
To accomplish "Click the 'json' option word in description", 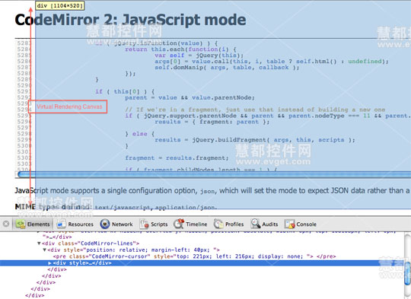I will click(x=207, y=191).
